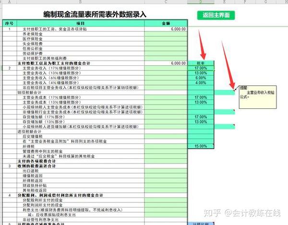The image size is (288, 225).
Task: Click the 非经营性利息净支出 label
Action: pos(41,220)
